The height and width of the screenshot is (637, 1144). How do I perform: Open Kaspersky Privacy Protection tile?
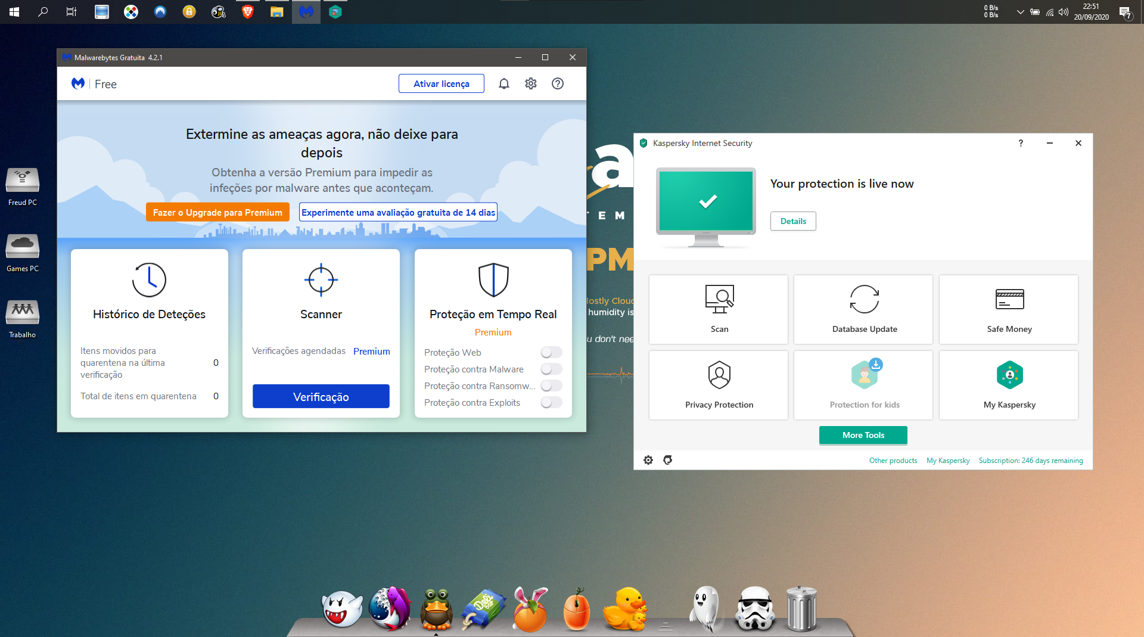tap(719, 385)
